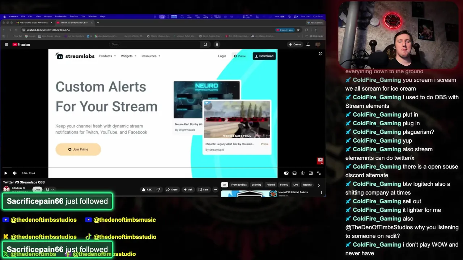Bookmark this page with the star
The width and height of the screenshot is (463, 260).
click(x=298, y=30)
